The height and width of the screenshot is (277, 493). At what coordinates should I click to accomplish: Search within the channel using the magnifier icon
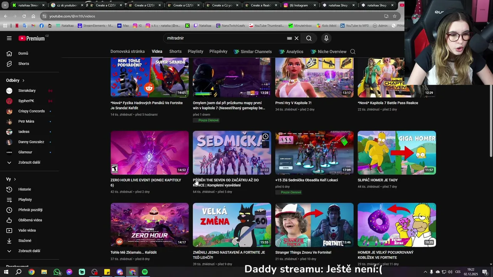point(353,52)
